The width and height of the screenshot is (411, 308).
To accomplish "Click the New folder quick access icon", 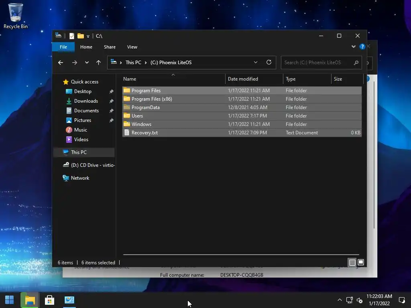I will point(80,36).
